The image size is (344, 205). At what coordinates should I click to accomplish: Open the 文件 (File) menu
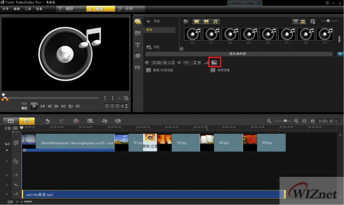click(x=5, y=9)
